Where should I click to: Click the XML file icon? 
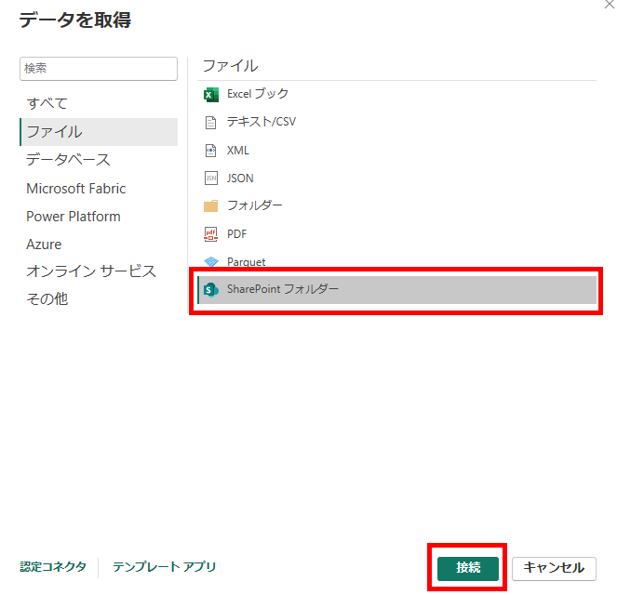pyautogui.click(x=211, y=151)
